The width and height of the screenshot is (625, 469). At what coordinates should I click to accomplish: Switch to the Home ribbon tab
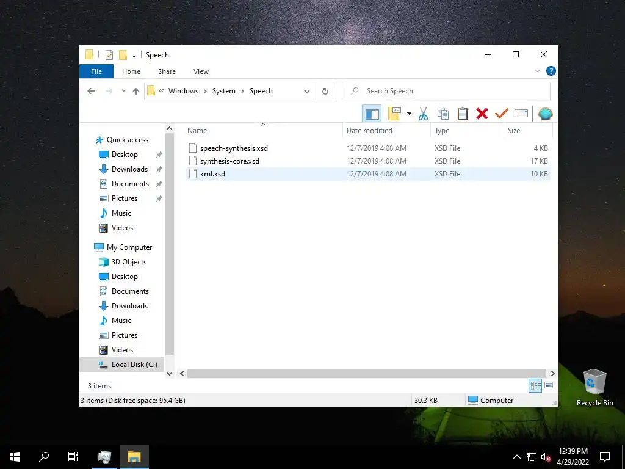[x=131, y=71]
